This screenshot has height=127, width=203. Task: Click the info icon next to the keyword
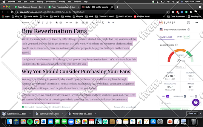tap(189, 29)
